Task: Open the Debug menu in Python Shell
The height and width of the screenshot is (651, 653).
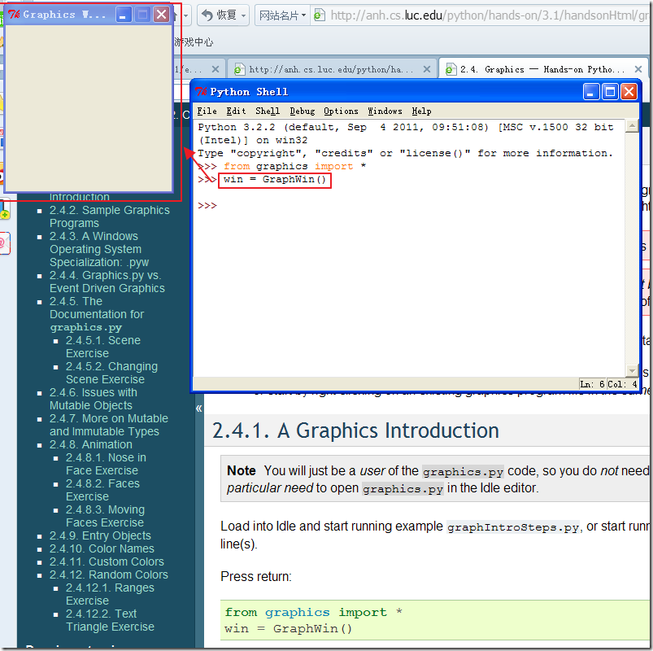Action: pos(302,111)
